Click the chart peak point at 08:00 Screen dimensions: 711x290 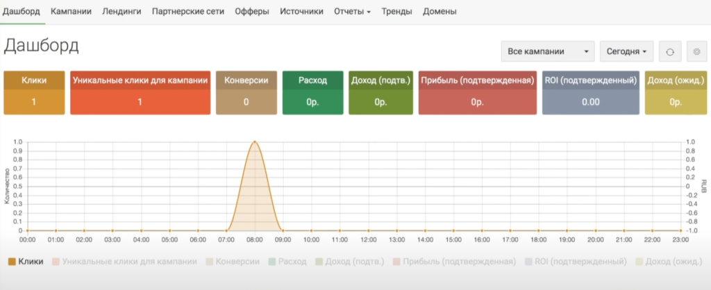(255, 142)
